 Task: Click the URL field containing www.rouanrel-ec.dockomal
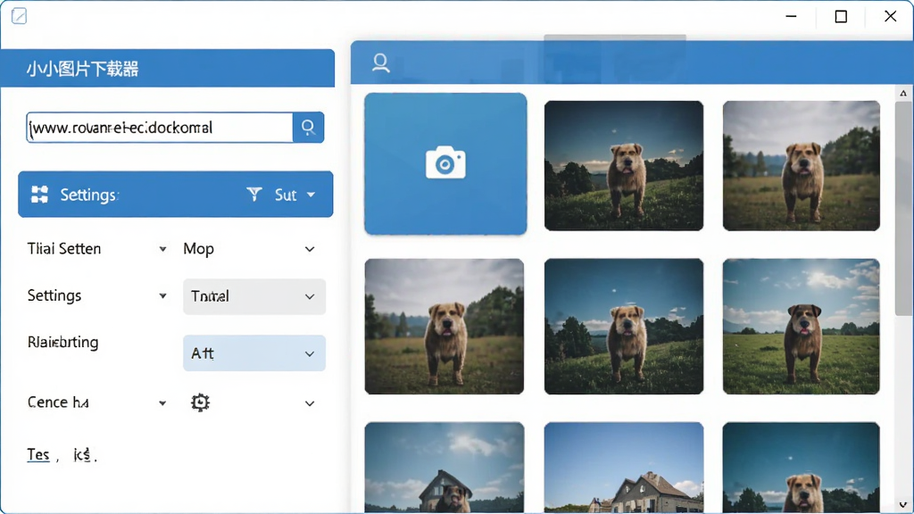(160, 128)
